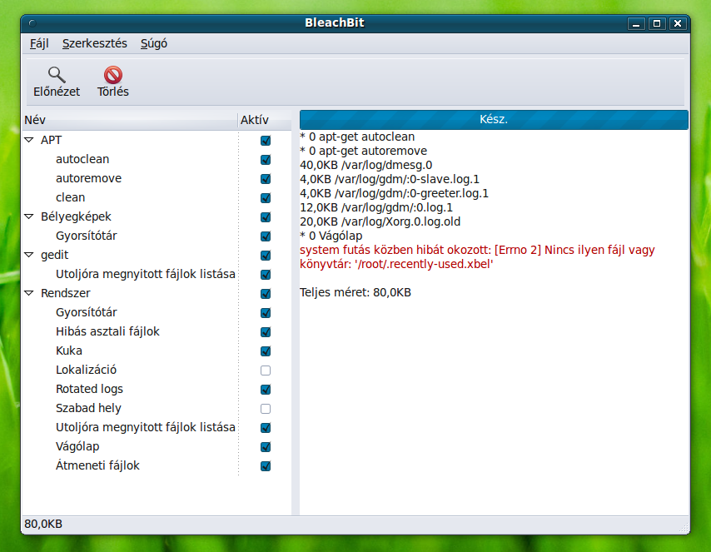
Task: Click the window menu button in title bar
Action: [32, 23]
